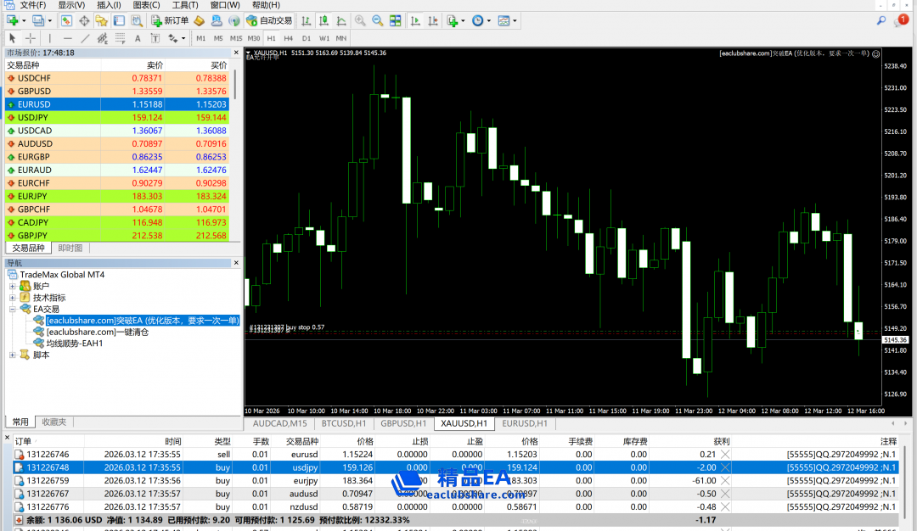Close the usdjpy order with X button
Screen dimensions: 917x531
point(725,467)
